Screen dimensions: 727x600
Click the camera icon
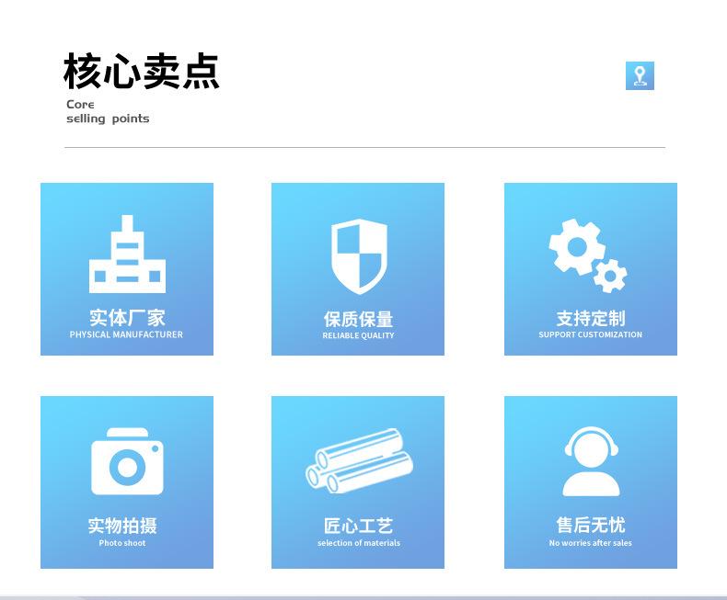127,461
